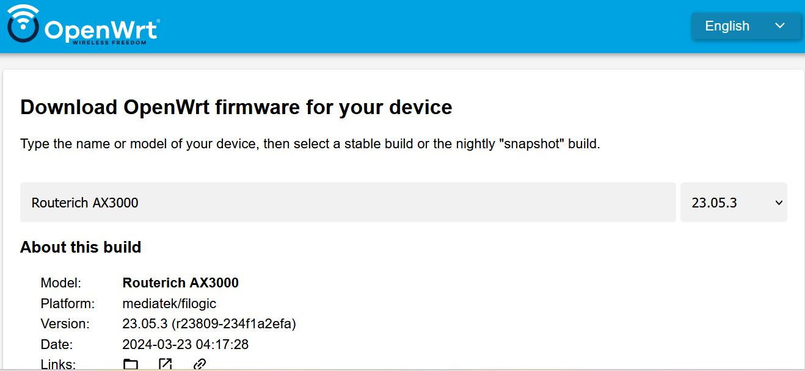Click the Download OpenWrt firmware page heading

tap(236, 107)
